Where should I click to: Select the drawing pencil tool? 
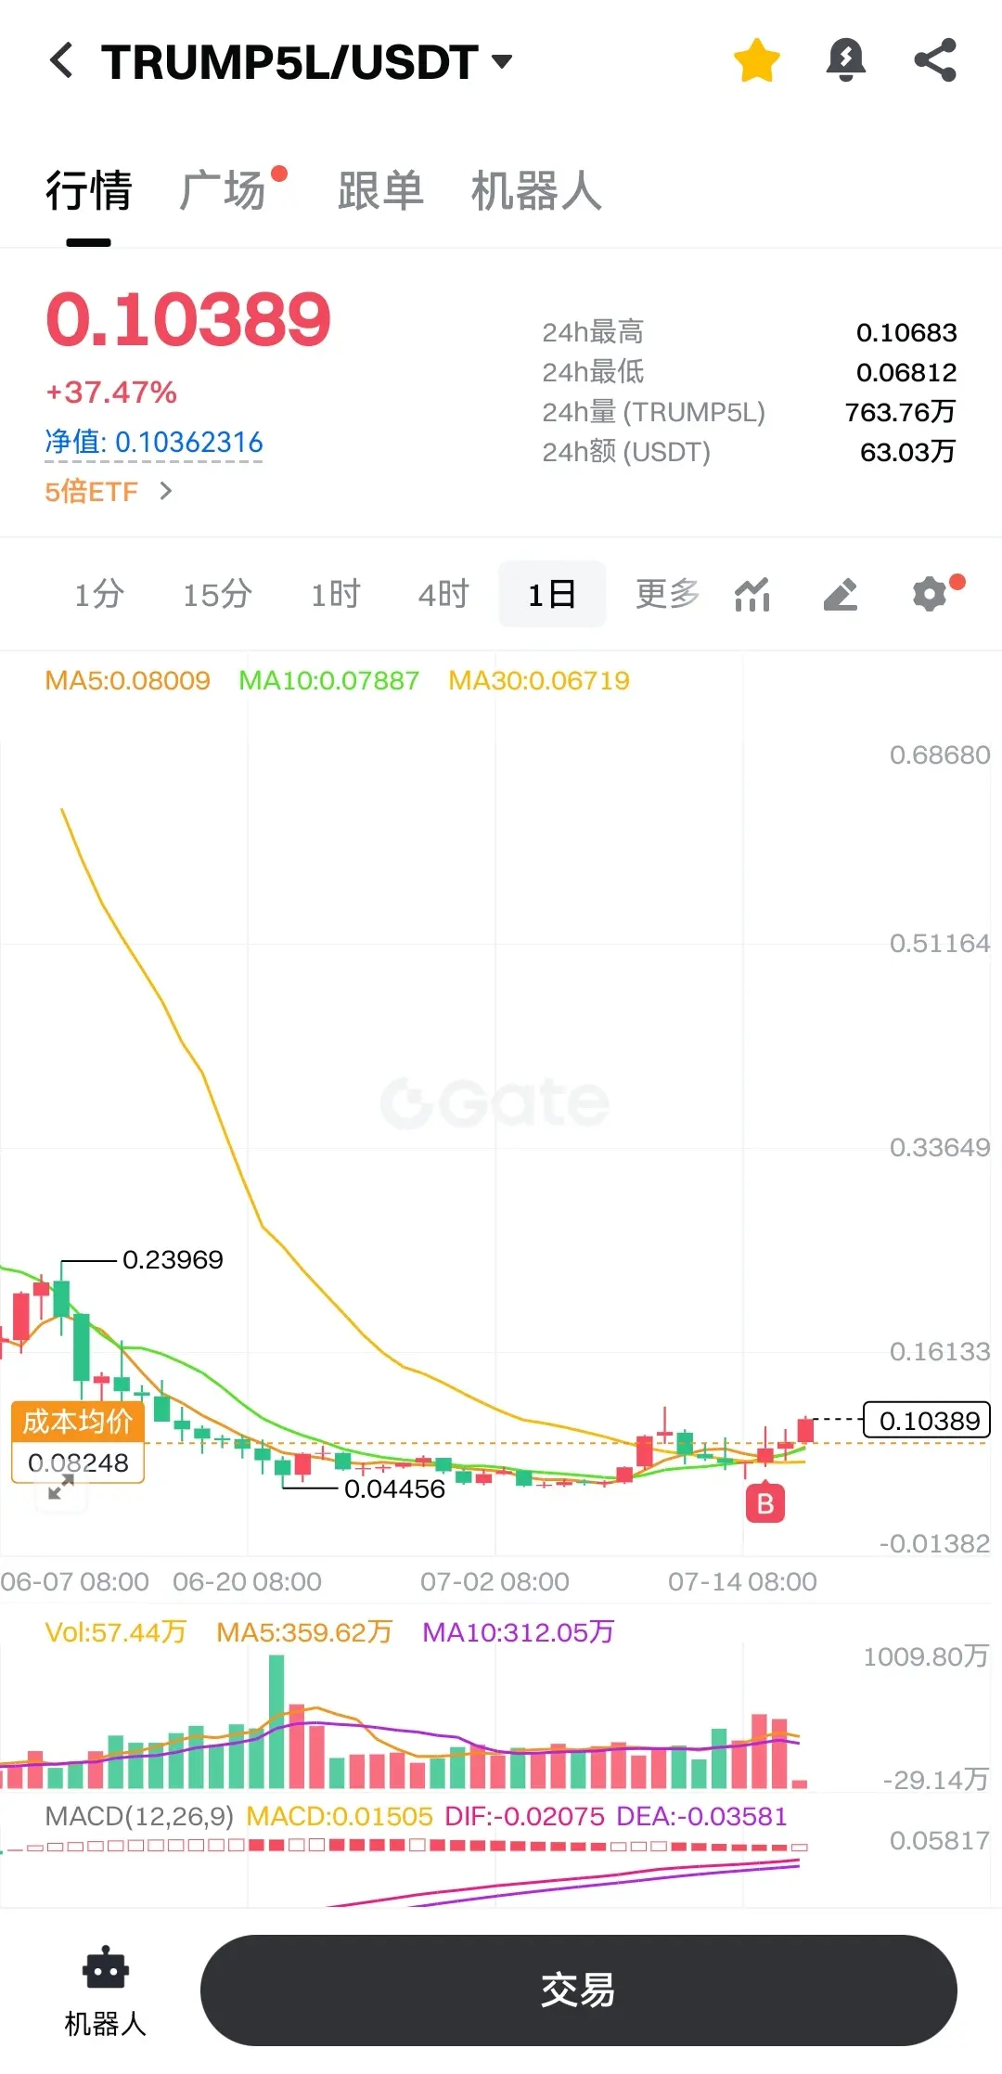click(x=841, y=594)
